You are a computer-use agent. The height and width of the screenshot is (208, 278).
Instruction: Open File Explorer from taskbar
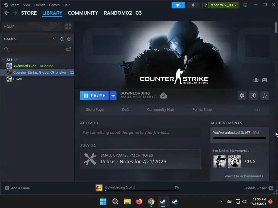(x=127, y=201)
